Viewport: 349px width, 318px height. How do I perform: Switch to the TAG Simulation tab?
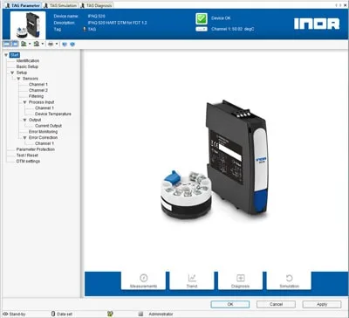[60, 5]
